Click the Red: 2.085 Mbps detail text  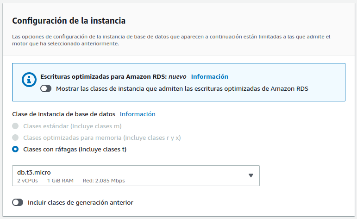(103, 181)
